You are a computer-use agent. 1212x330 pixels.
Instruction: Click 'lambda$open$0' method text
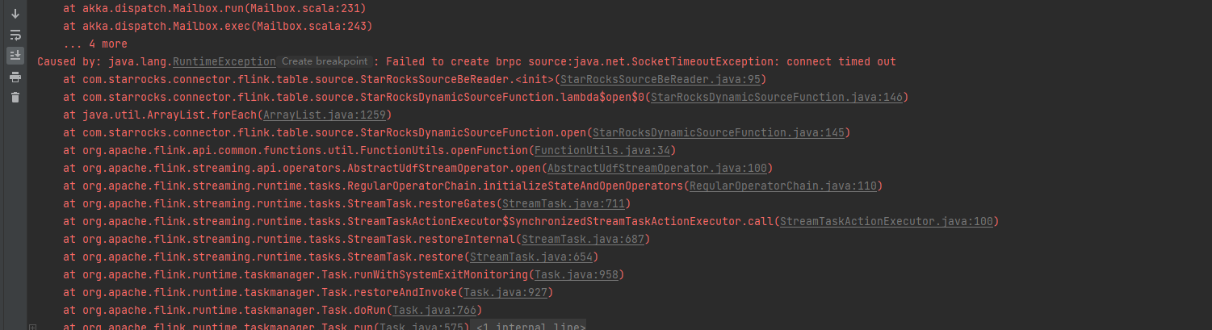(x=602, y=97)
